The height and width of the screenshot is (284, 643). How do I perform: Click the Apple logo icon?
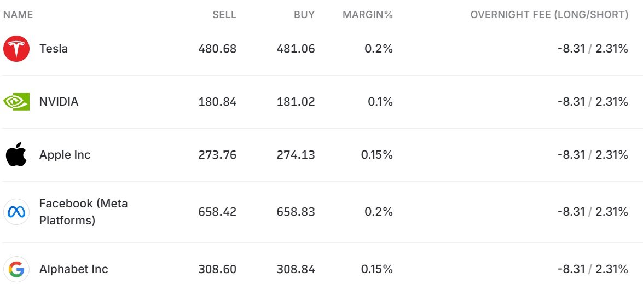tap(16, 155)
